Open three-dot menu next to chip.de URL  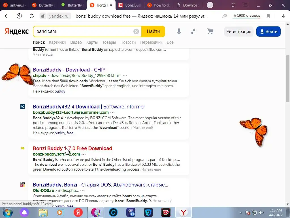tap(125, 76)
